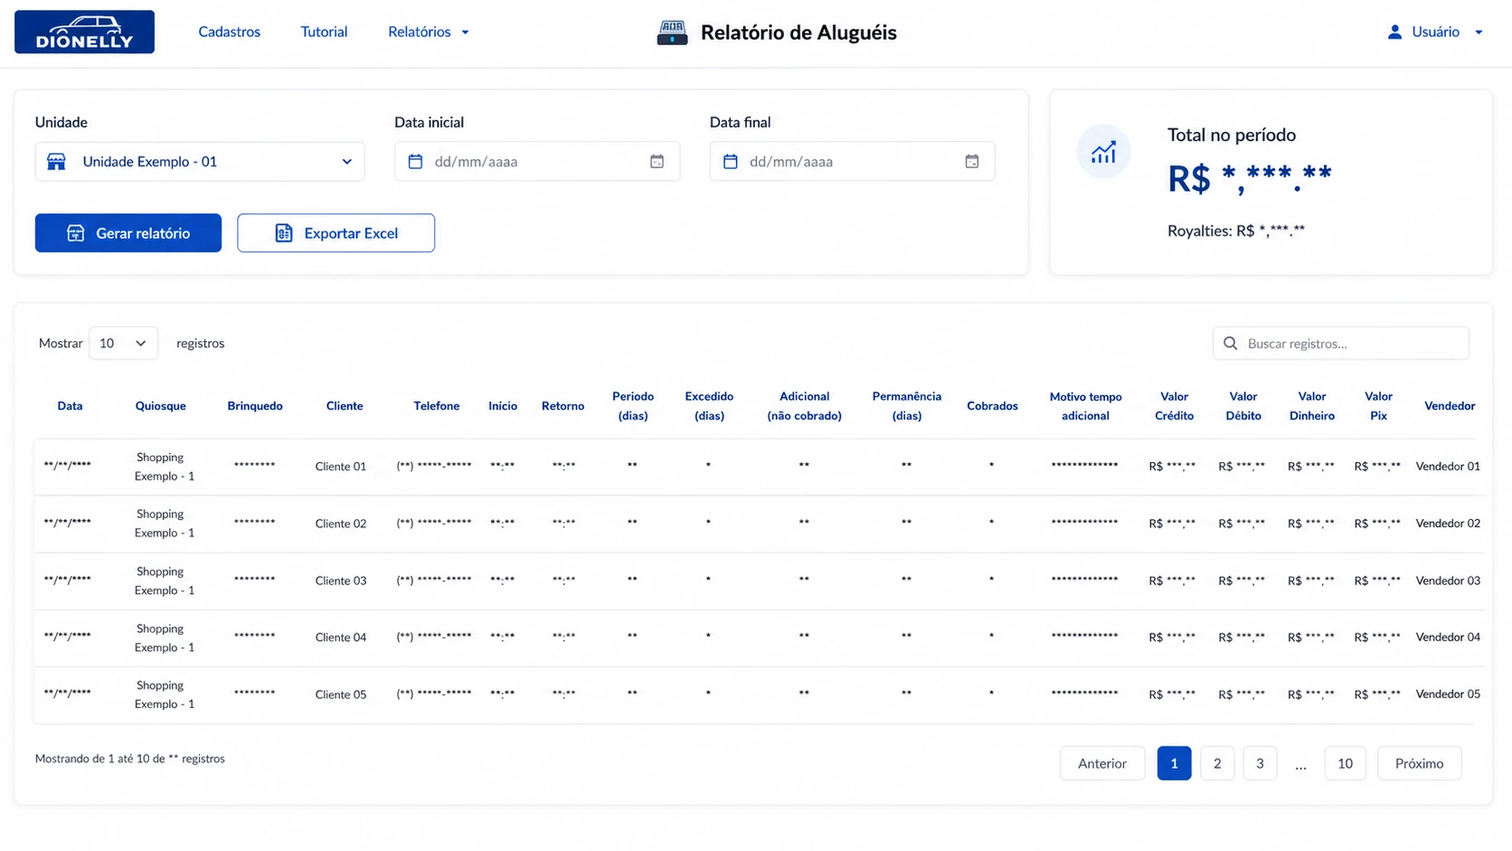
Task: Sort by the Período (dias) column header
Action: (x=633, y=406)
